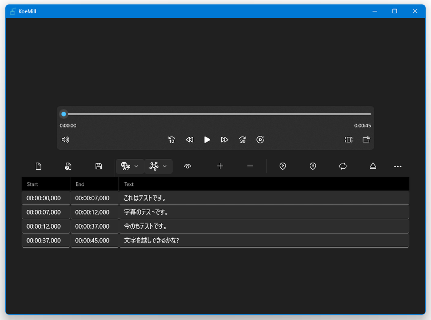431x320 pixels.
Task: Open the more options ellipsis menu
Action: coord(398,166)
